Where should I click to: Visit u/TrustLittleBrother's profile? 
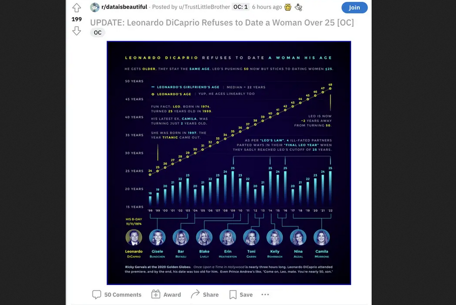point(204,7)
